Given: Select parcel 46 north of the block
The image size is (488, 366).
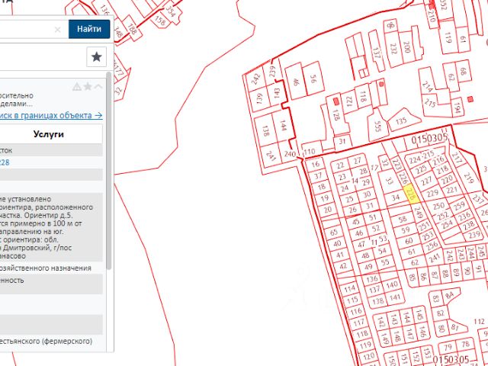Looking at the screenshot, I should [x=295, y=81].
